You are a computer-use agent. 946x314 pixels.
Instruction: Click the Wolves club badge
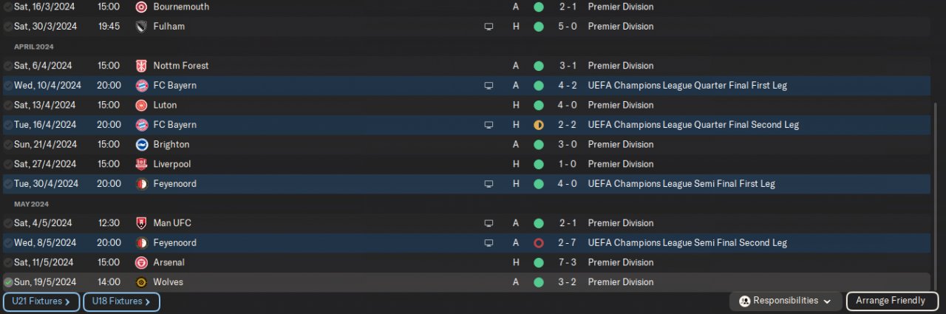[142, 282]
